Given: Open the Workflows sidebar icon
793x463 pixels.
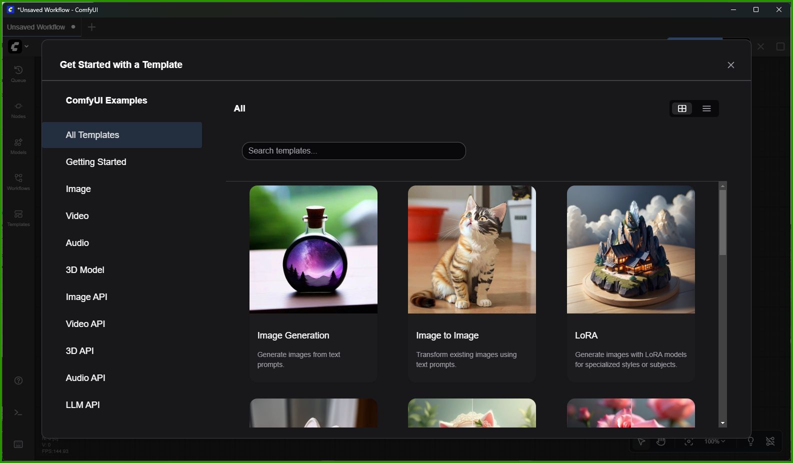Looking at the screenshot, I should pyautogui.click(x=18, y=181).
